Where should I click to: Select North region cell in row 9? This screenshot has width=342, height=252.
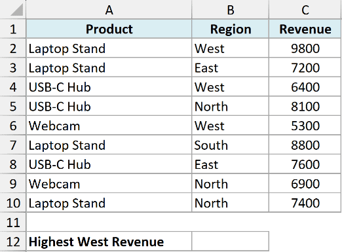click(230, 183)
